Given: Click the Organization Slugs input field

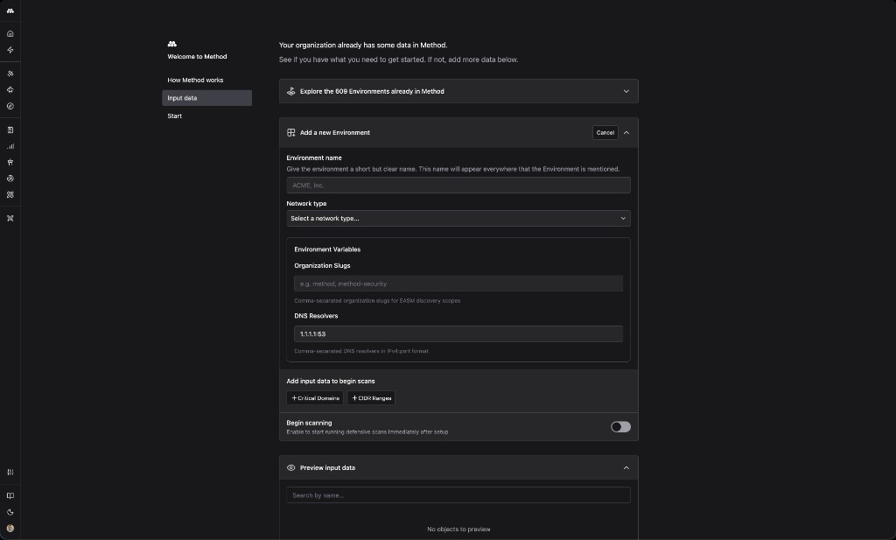Looking at the screenshot, I should (x=458, y=284).
